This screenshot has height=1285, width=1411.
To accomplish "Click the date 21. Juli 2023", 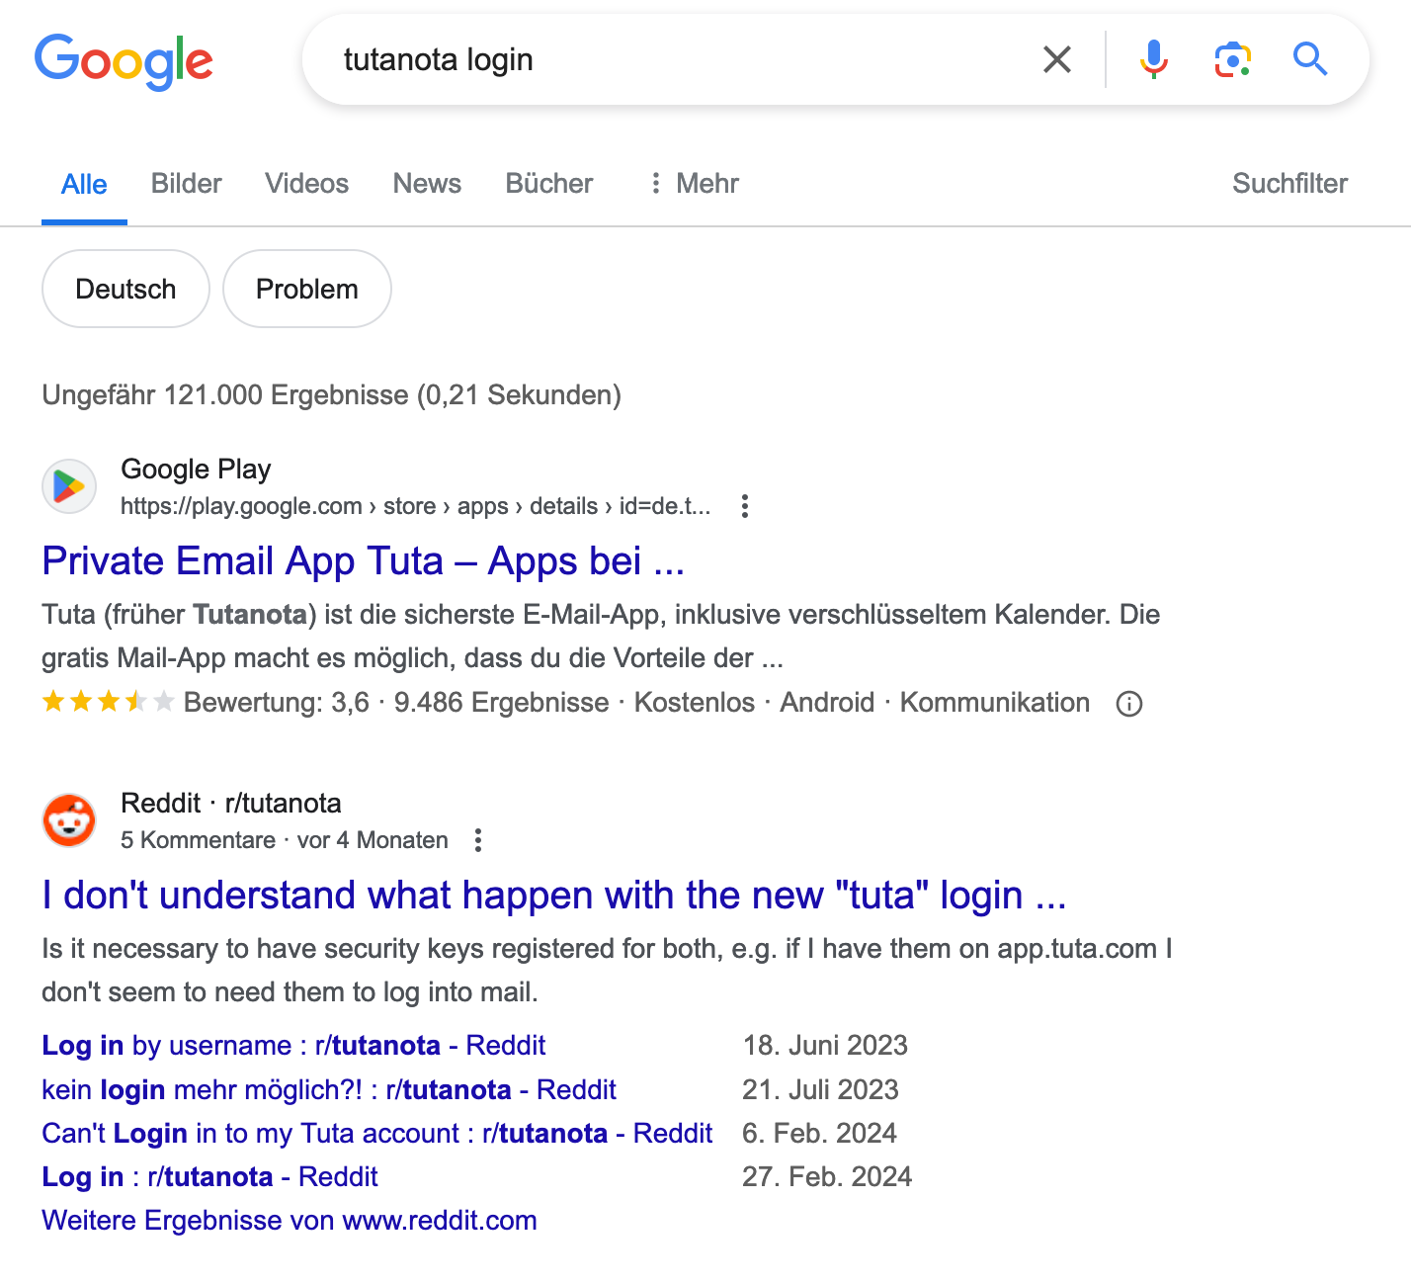I will 820,1089.
